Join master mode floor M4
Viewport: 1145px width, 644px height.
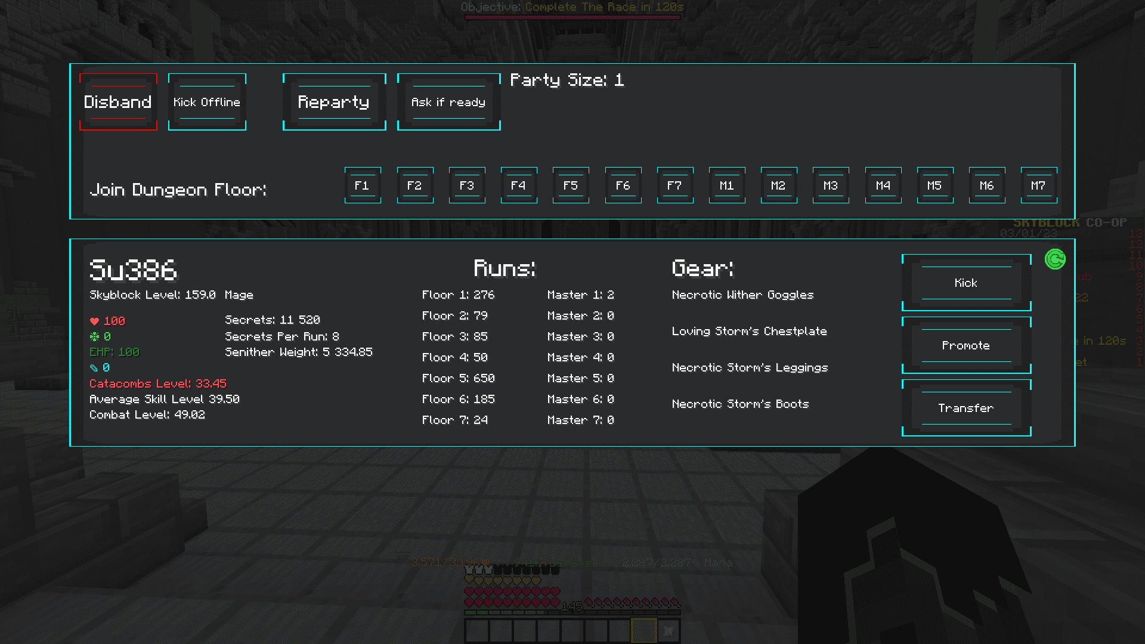(883, 185)
